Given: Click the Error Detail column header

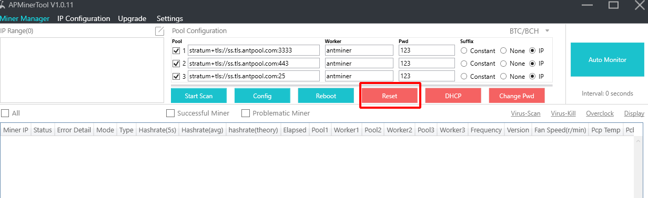Looking at the screenshot, I should pyautogui.click(x=74, y=130).
